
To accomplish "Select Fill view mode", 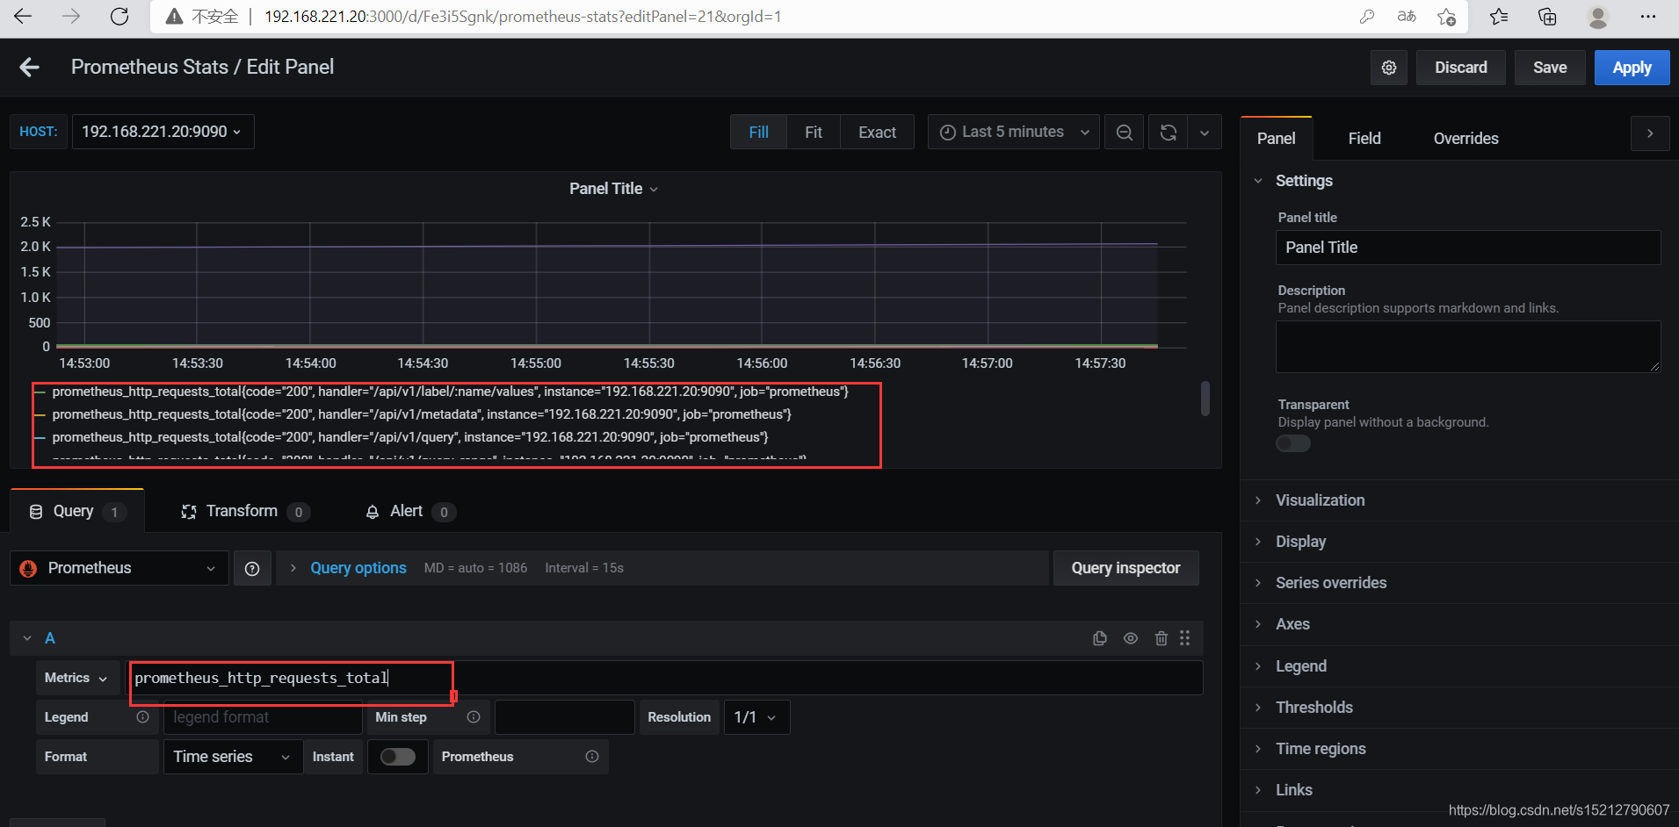I will [x=759, y=133].
